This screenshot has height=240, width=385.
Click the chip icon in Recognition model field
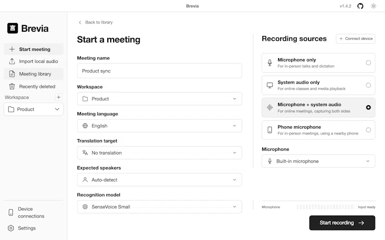(x=85, y=207)
